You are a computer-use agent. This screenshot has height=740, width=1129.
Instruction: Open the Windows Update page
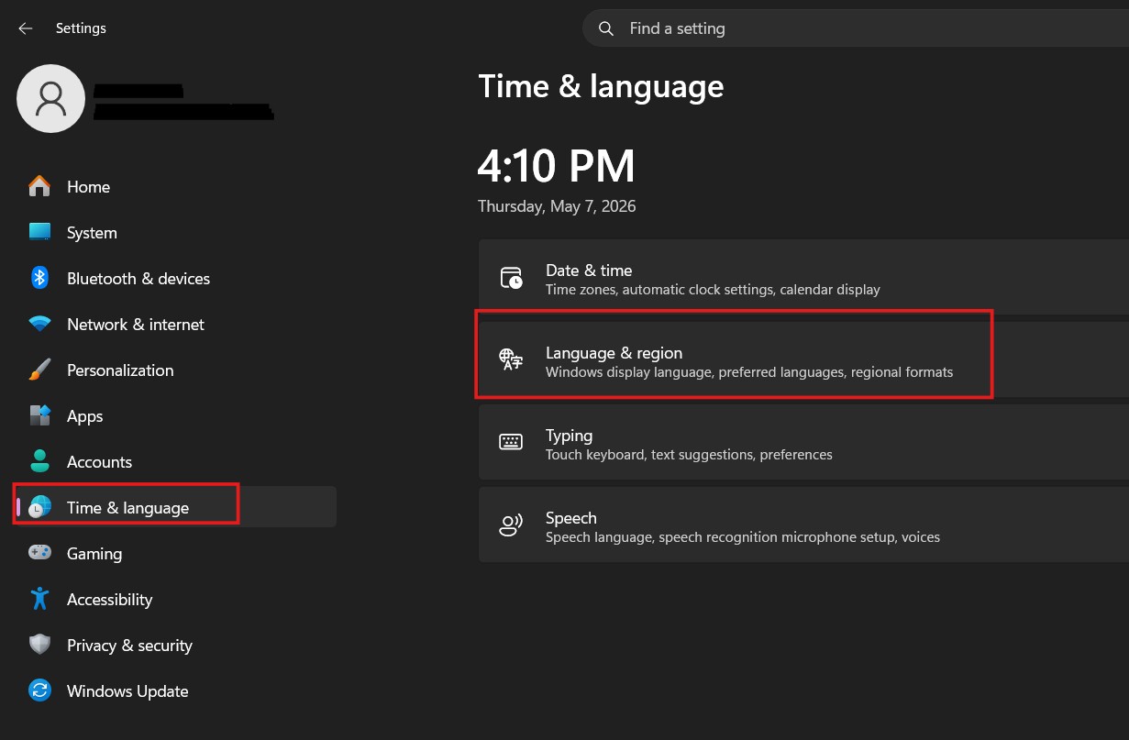[x=174, y=690]
